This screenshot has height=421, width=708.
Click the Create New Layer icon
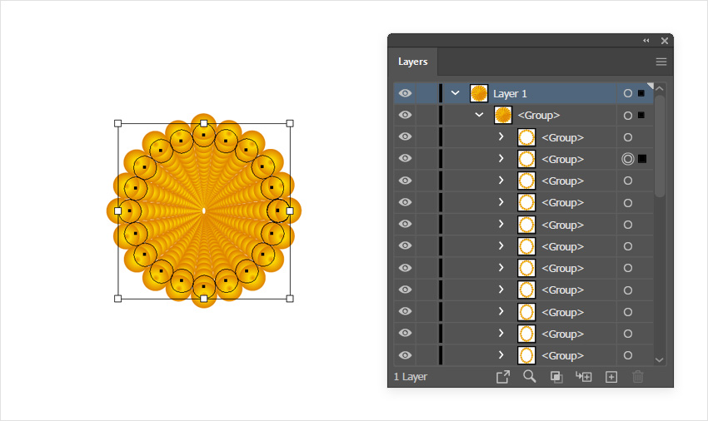pos(611,377)
